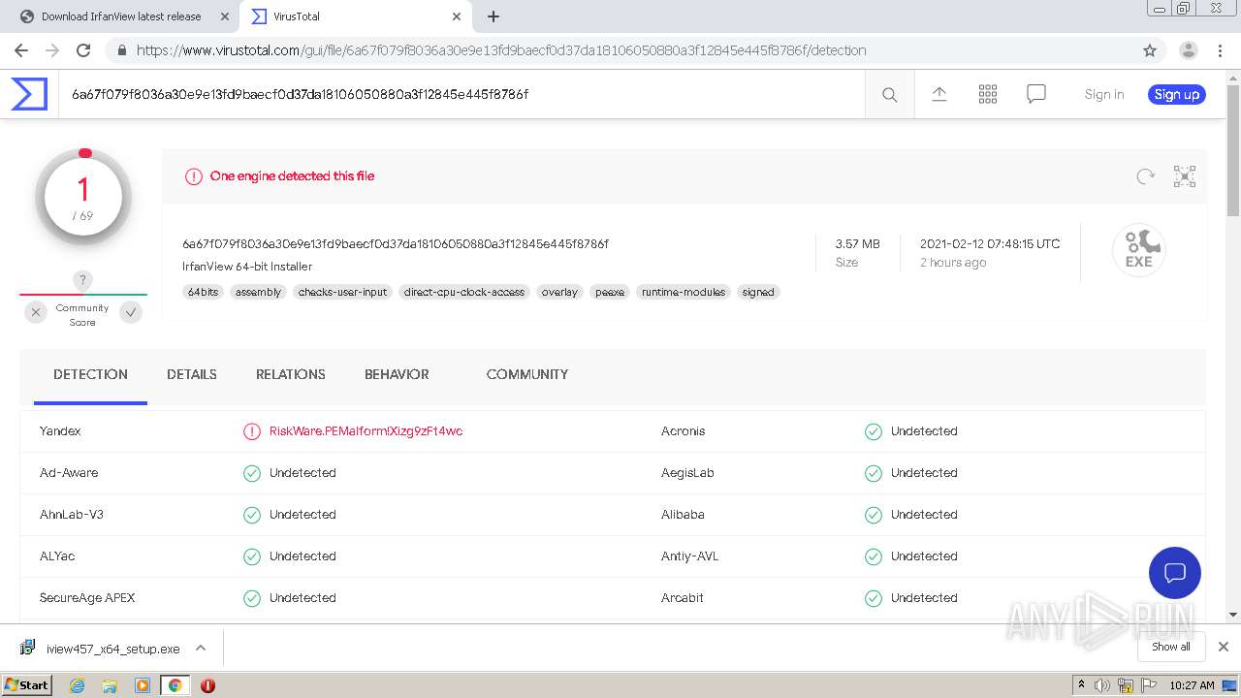1241x698 pixels.
Task: Click the taskbar clock
Action: pos(1192,685)
